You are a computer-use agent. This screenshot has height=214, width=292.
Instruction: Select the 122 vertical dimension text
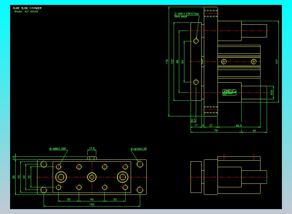(172, 61)
